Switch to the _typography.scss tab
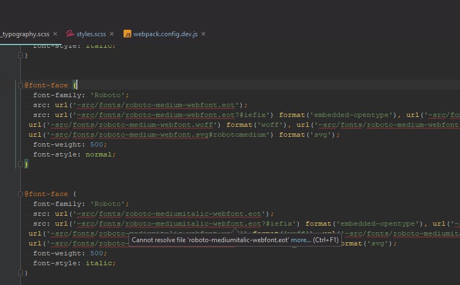The width and height of the screenshot is (460, 285). pyautogui.click(x=25, y=34)
